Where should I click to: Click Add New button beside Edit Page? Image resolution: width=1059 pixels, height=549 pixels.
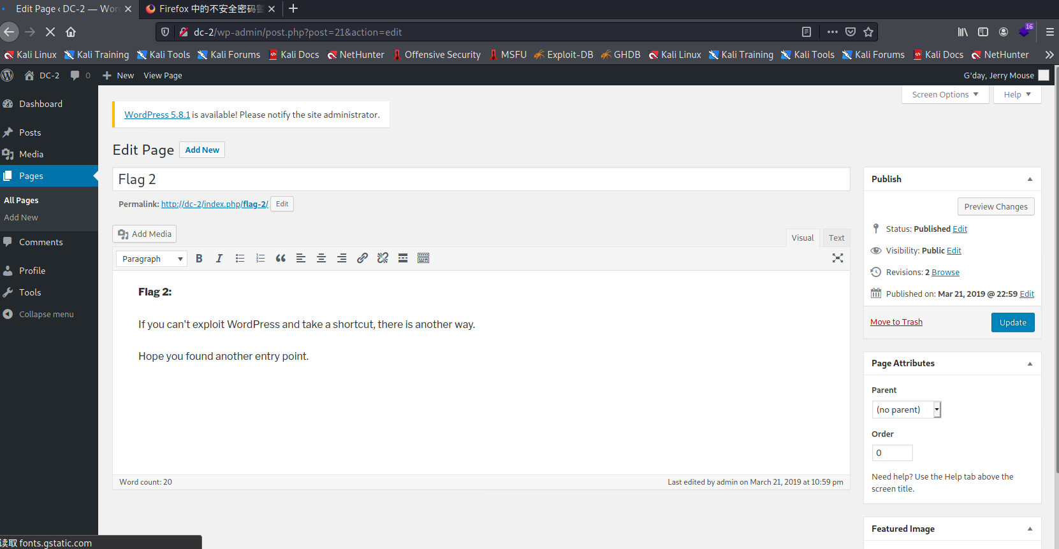[x=202, y=150]
